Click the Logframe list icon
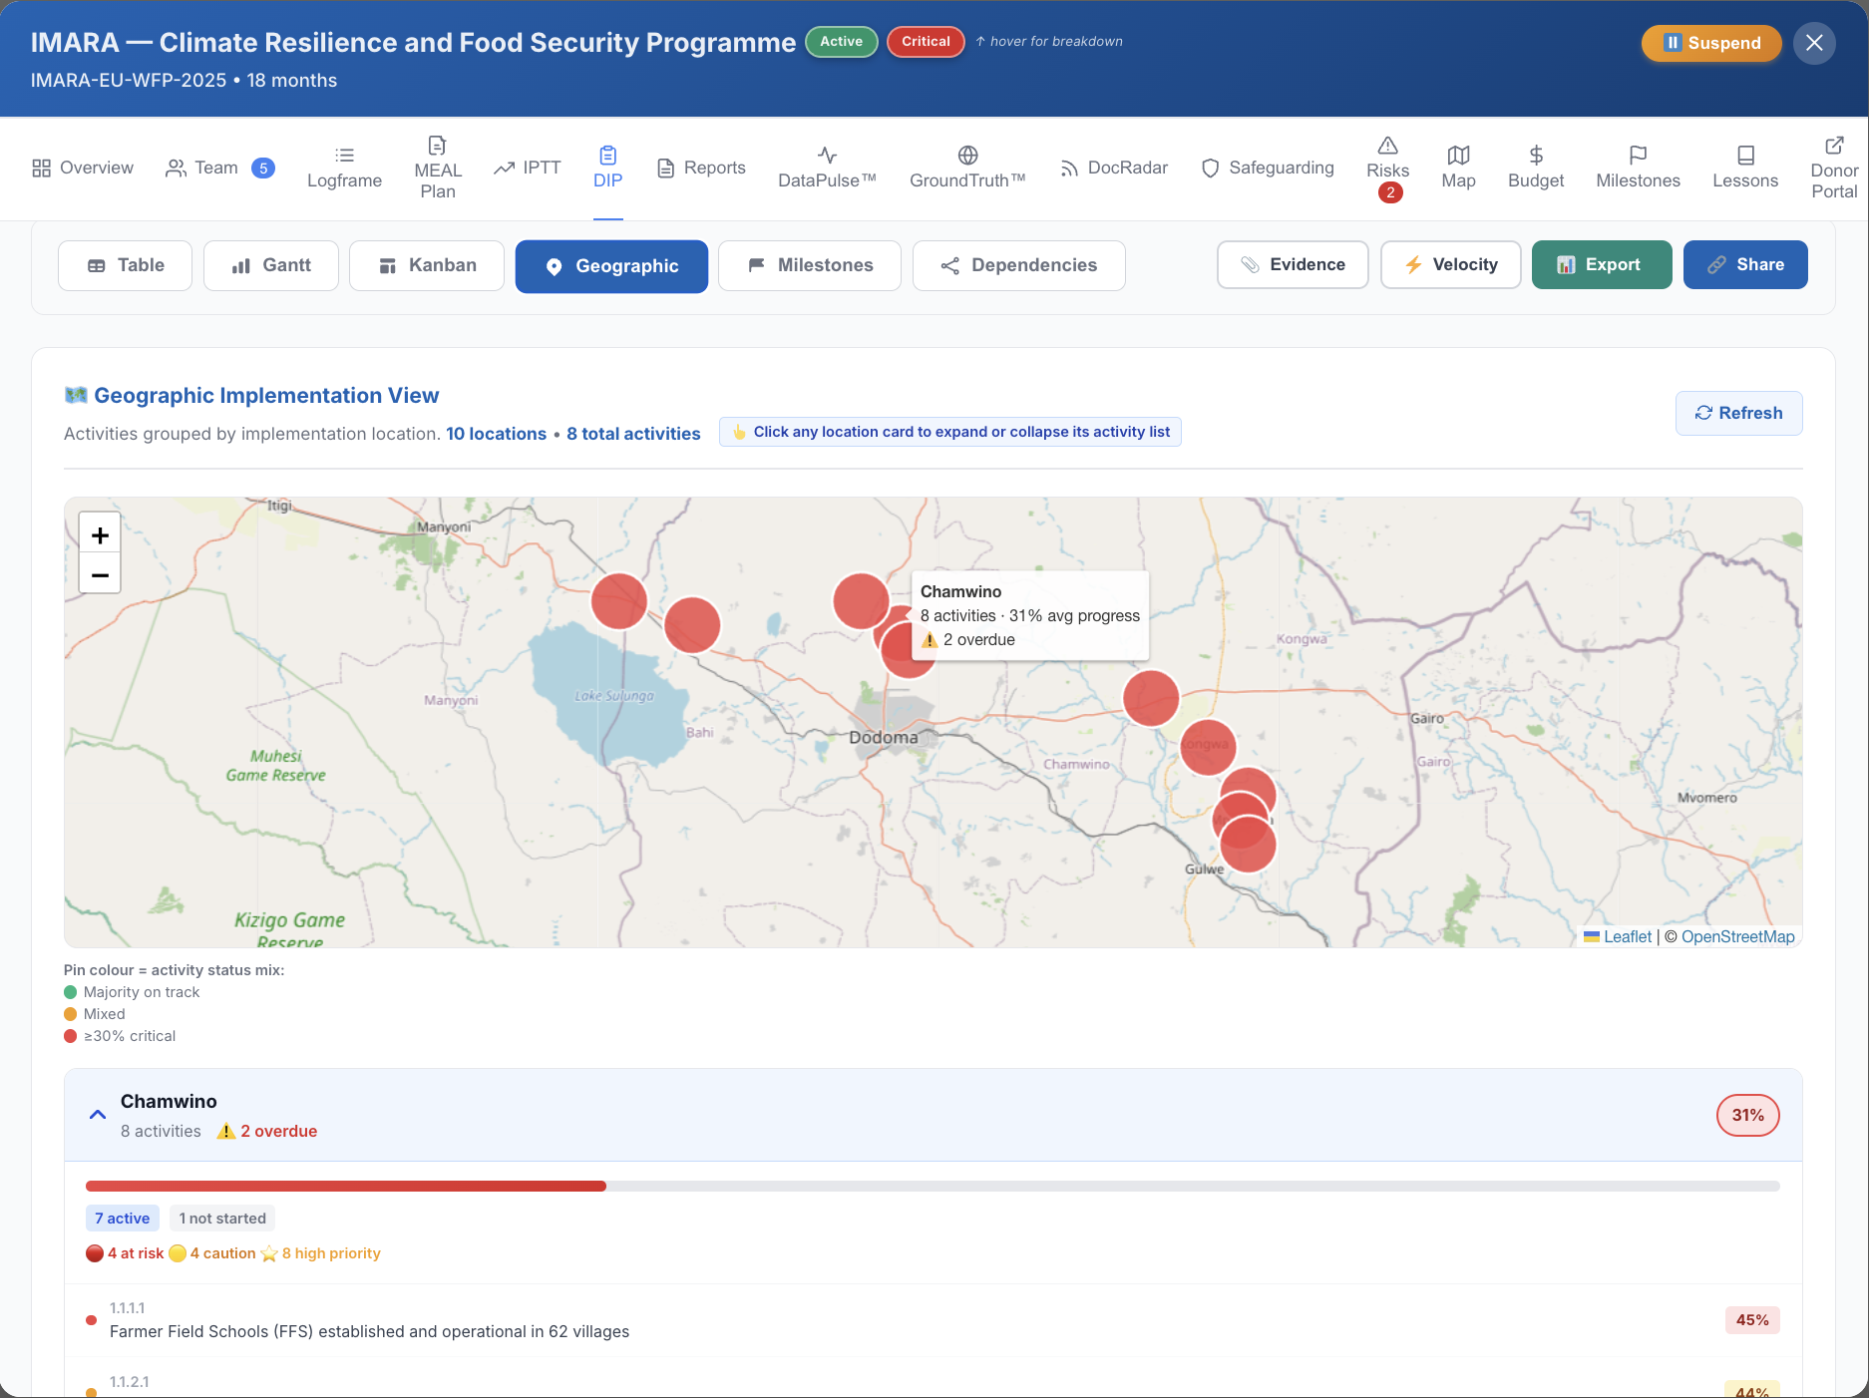Image resolution: width=1869 pixels, height=1398 pixels. point(344,156)
